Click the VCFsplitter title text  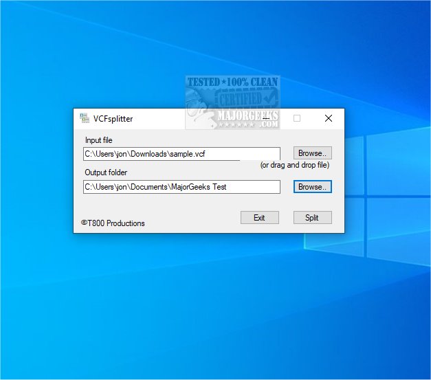pos(113,119)
